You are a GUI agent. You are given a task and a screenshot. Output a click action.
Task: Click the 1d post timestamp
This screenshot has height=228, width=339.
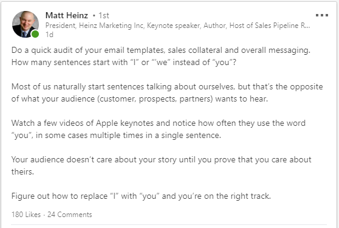[49, 35]
